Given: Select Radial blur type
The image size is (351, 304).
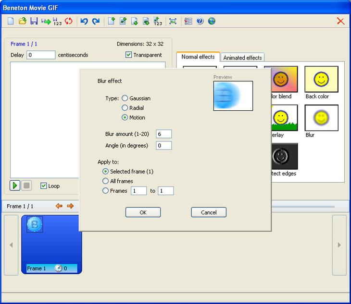Looking at the screenshot, I should point(125,108).
